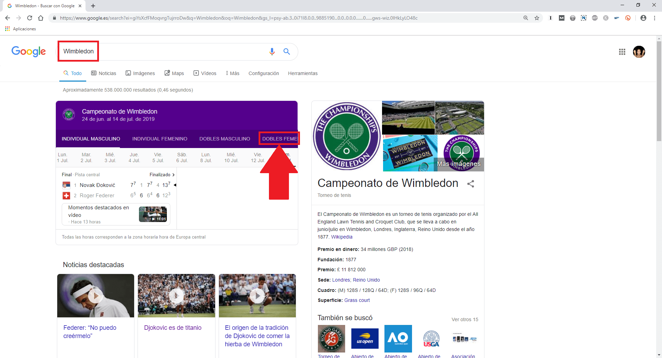
Task: Switch to Maps search tab
Action: [174, 73]
